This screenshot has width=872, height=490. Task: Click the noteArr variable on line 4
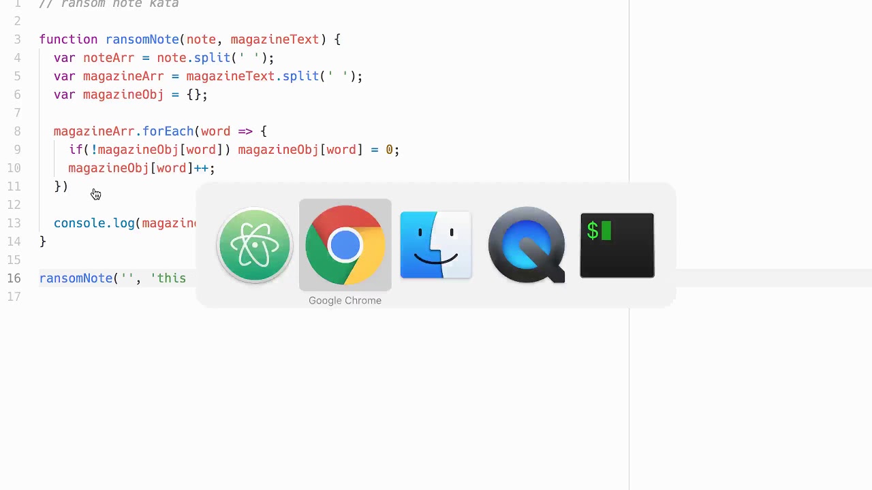(109, 58)
